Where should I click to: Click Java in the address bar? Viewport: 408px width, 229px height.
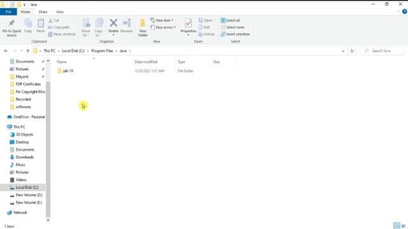123,51
